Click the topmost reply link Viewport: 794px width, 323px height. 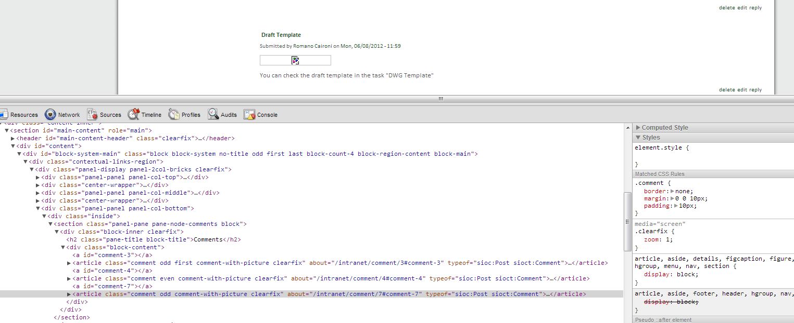tap(755, 8)
